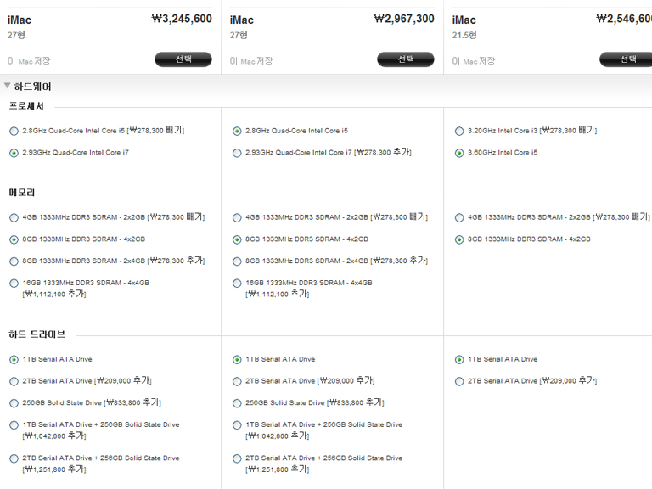652x489 pixels.
Task: Select 3.20GHz Intel Core i3 processor
Action: click(x=459, y=132)
